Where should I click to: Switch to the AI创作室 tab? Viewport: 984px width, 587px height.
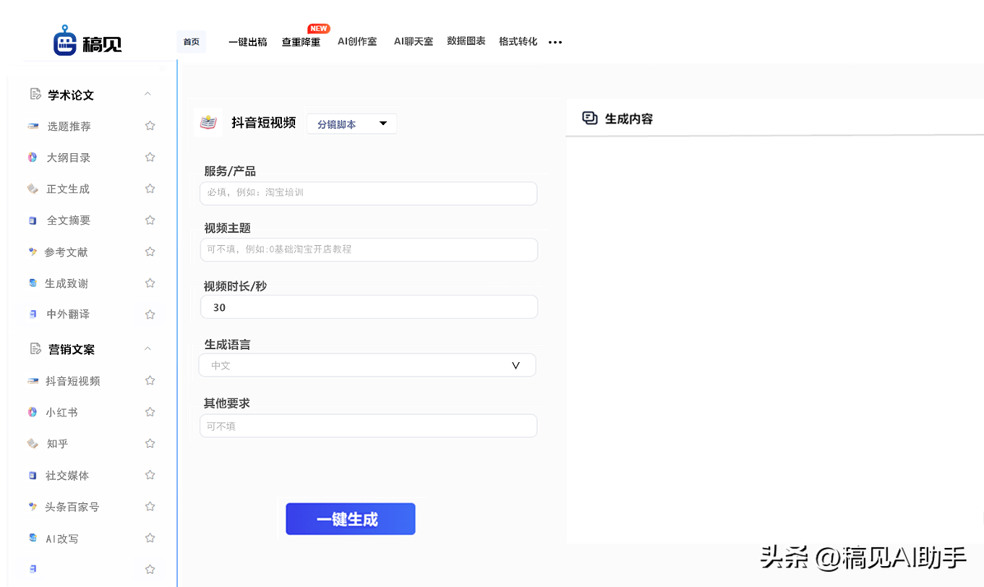pos(357,42)
